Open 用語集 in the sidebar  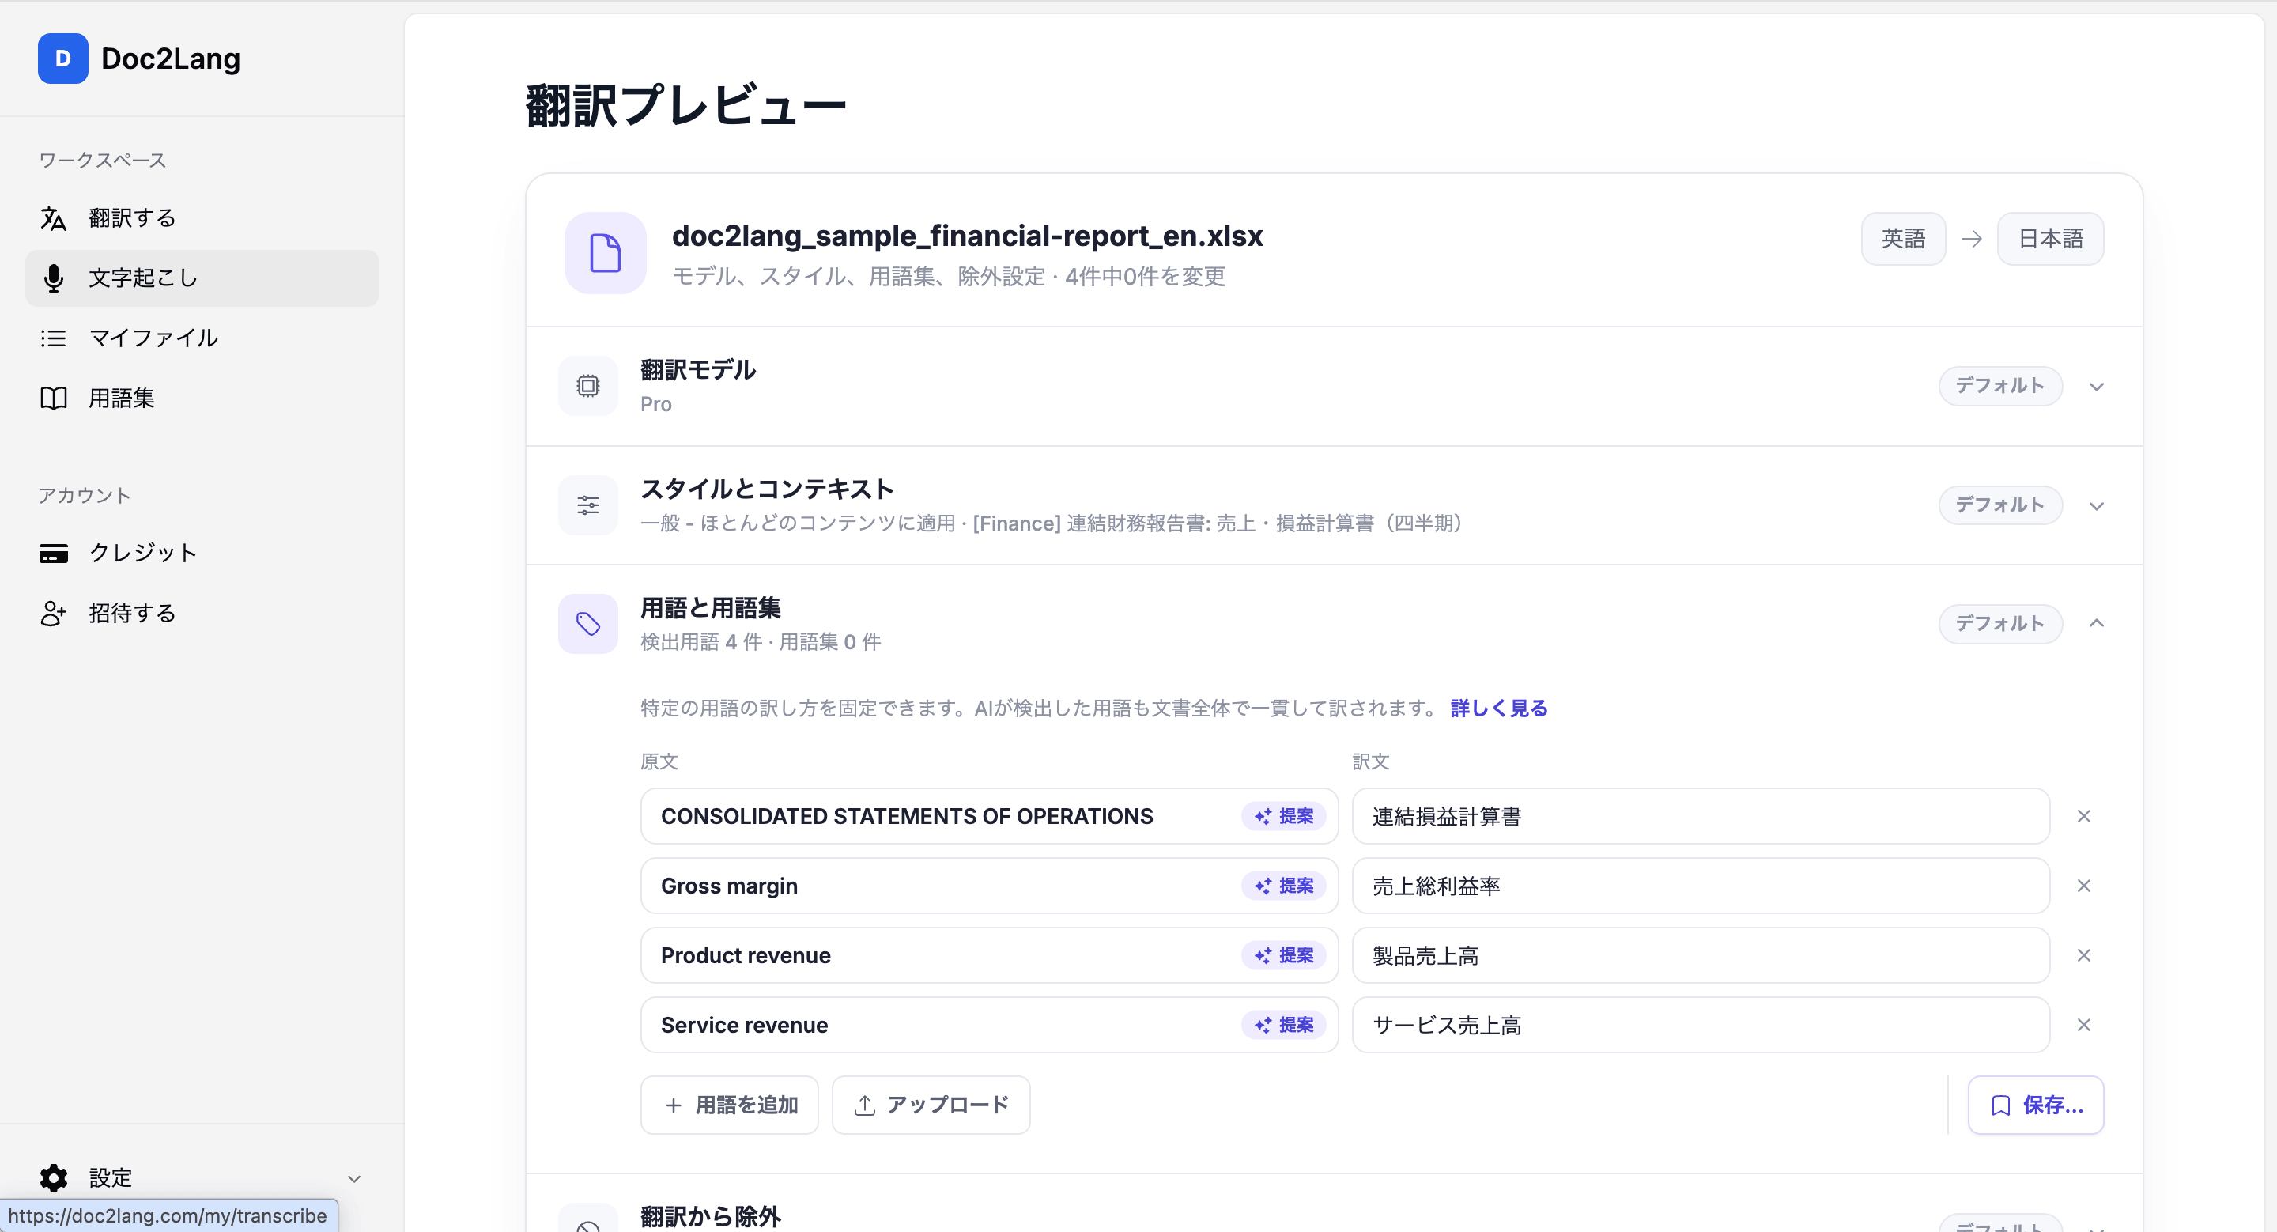click(x=202, y=399)
